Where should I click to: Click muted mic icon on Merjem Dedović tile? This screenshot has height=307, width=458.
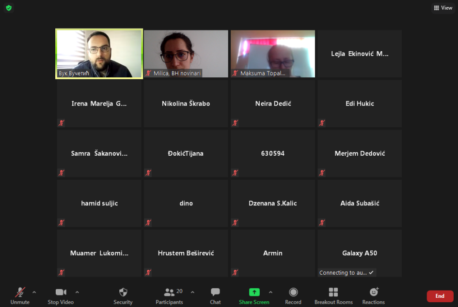[322, 173]
